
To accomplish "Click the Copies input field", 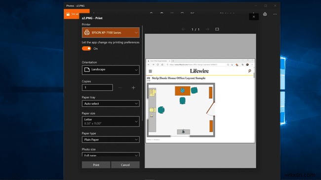I will tap(97, 88).
